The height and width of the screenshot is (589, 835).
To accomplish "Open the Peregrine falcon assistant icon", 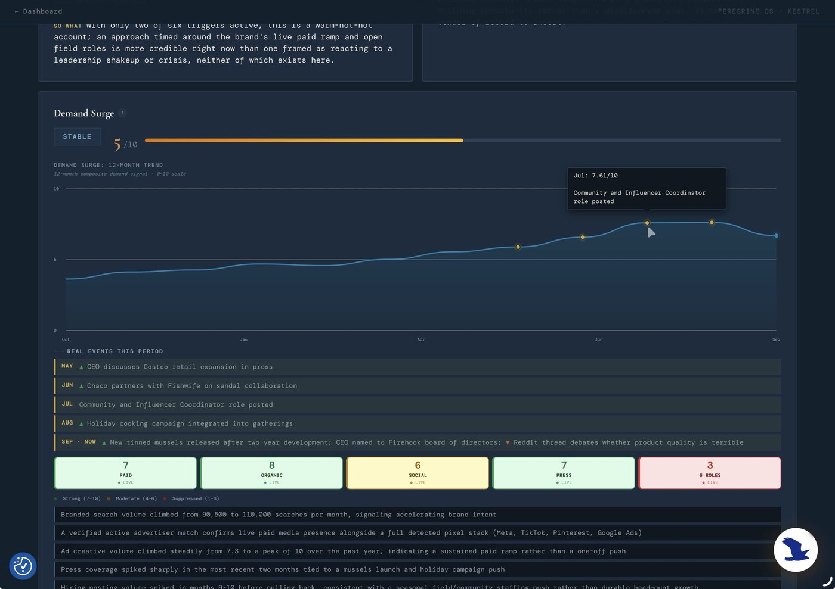I will point(796,550).
